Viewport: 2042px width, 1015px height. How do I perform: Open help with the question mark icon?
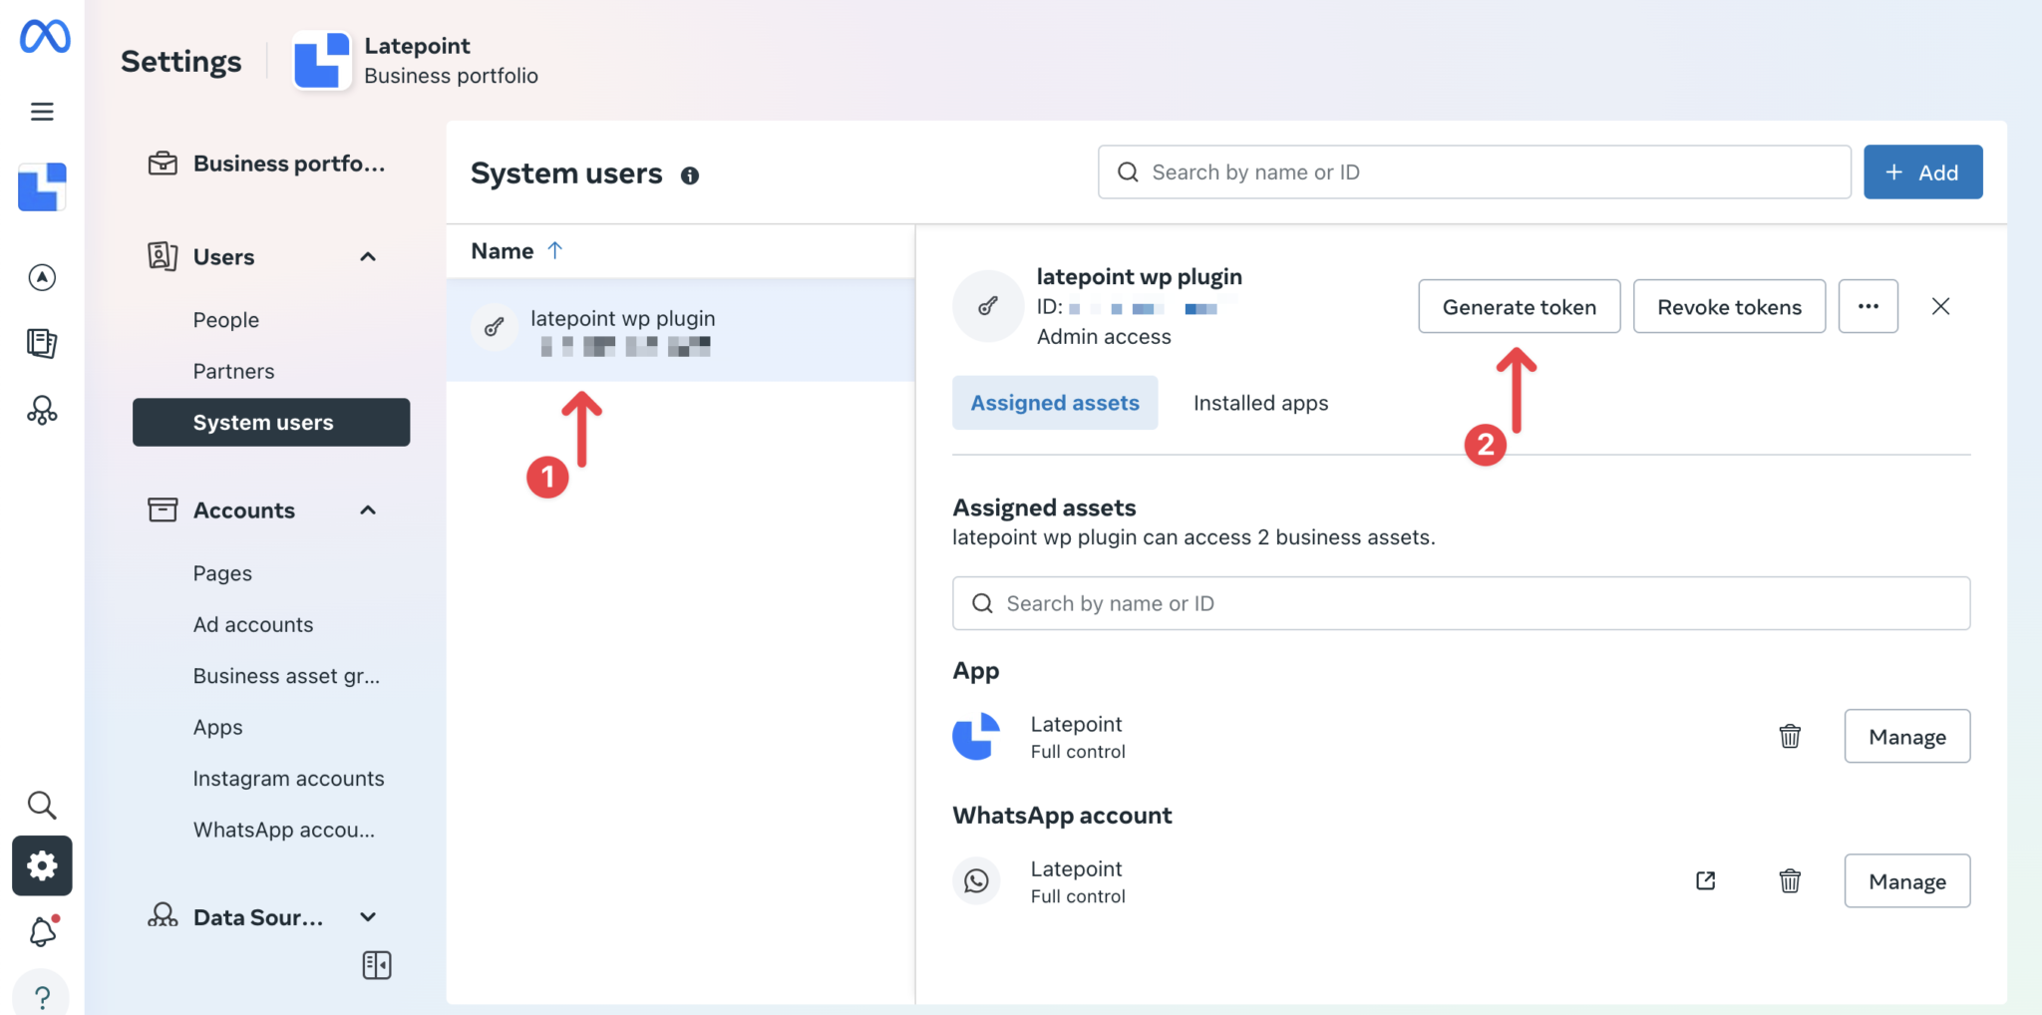click(42, 994)
